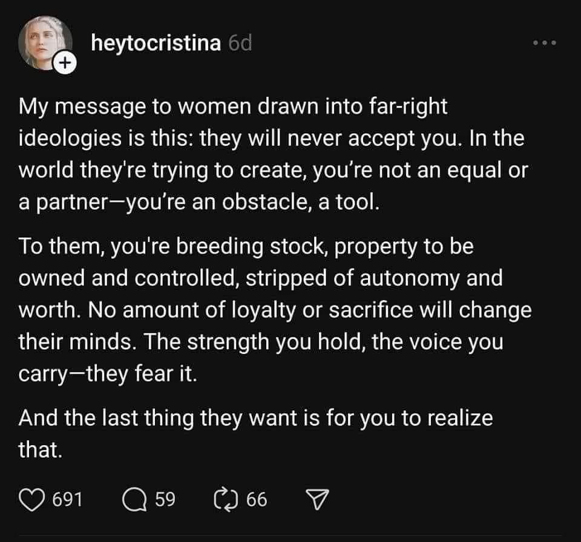
Task: Like the post with the heart icon
Action: (32, 500)
